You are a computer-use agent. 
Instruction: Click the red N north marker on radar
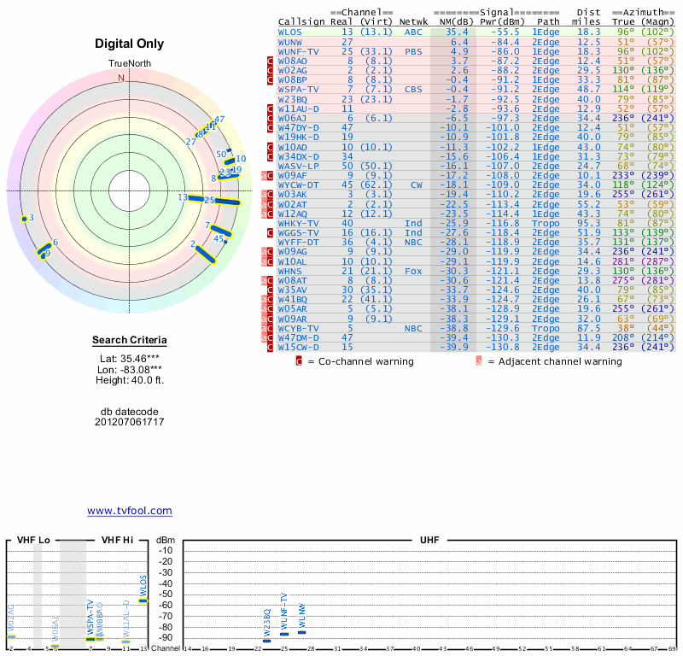pos(120,78)
